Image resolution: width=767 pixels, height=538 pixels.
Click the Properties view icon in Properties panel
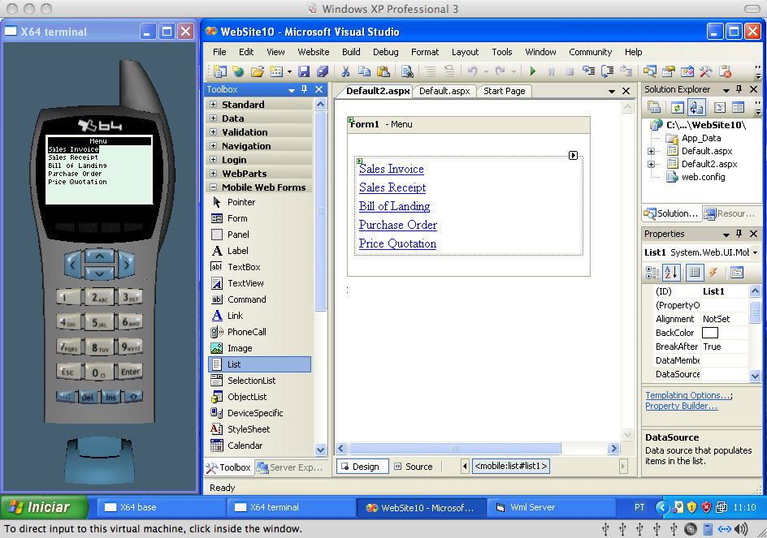coord(695,273)
